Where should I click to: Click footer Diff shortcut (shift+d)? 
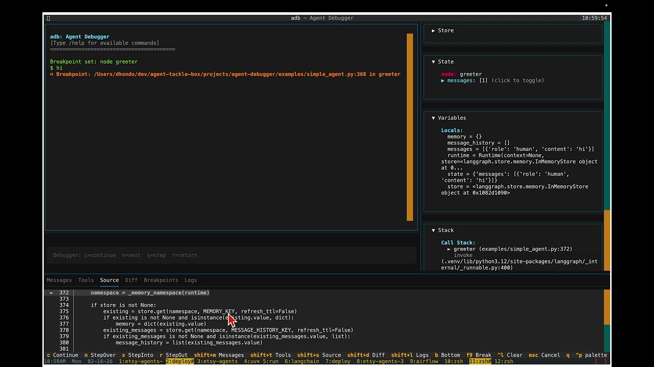pos(366,355)
